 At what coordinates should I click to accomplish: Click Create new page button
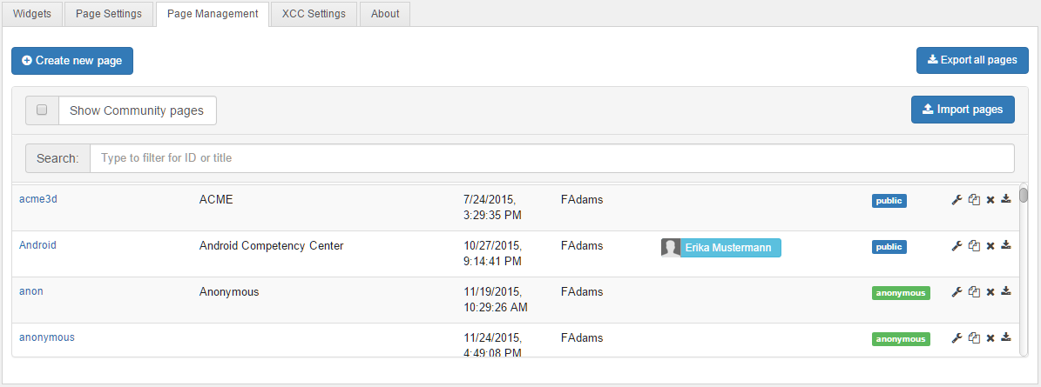[72, 61]
